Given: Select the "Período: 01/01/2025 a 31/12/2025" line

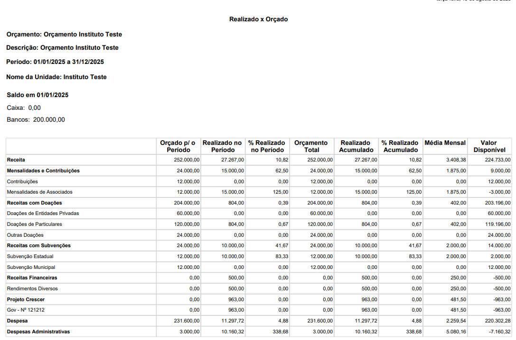Looking at the screenshot, I should [x=55, y=62].
